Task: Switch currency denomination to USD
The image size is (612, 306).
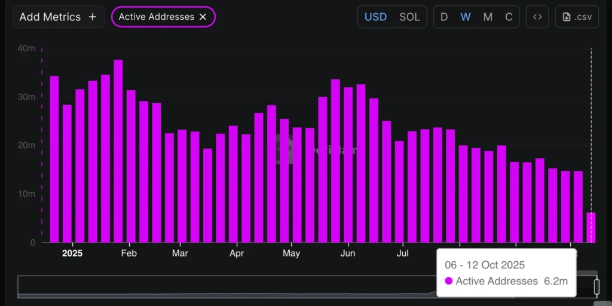Action: [375, 17]
